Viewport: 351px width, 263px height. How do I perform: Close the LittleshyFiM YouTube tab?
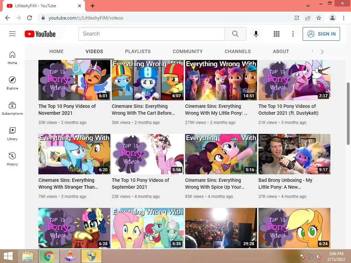tap(80, 6)
